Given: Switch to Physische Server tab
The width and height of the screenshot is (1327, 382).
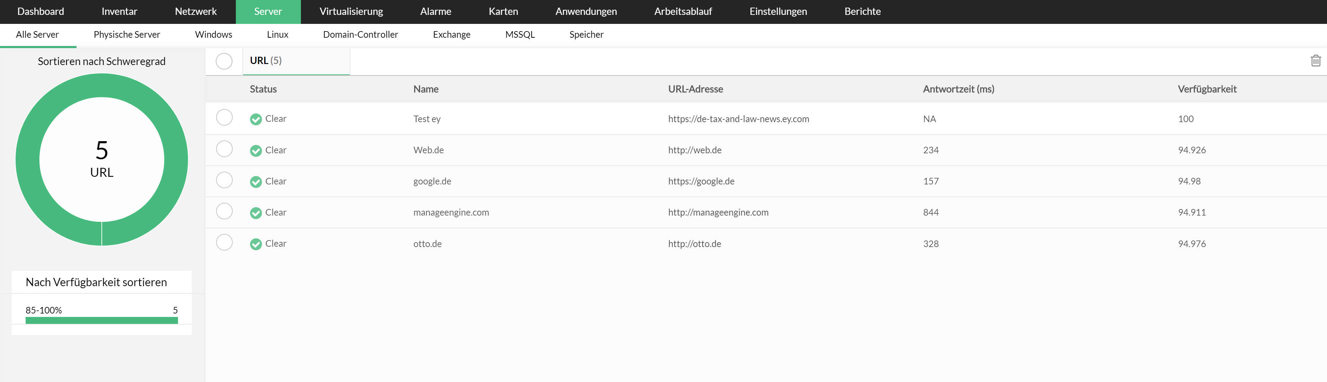Looking at the screenshot, I should click(x=127, y=35).
